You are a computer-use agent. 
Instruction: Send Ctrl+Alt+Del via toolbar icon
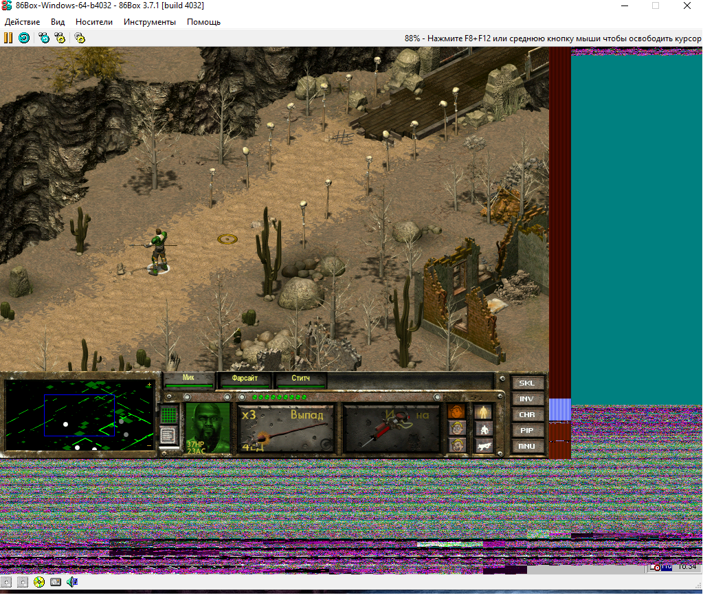pos(44,38)
